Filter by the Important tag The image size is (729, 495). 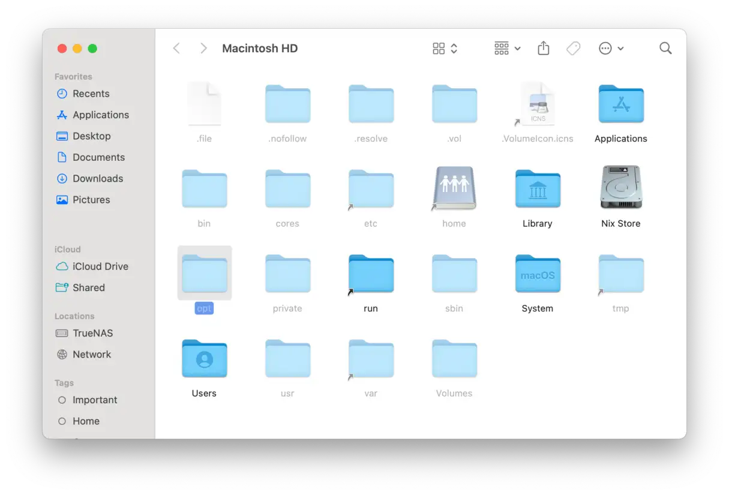point(95,400)
